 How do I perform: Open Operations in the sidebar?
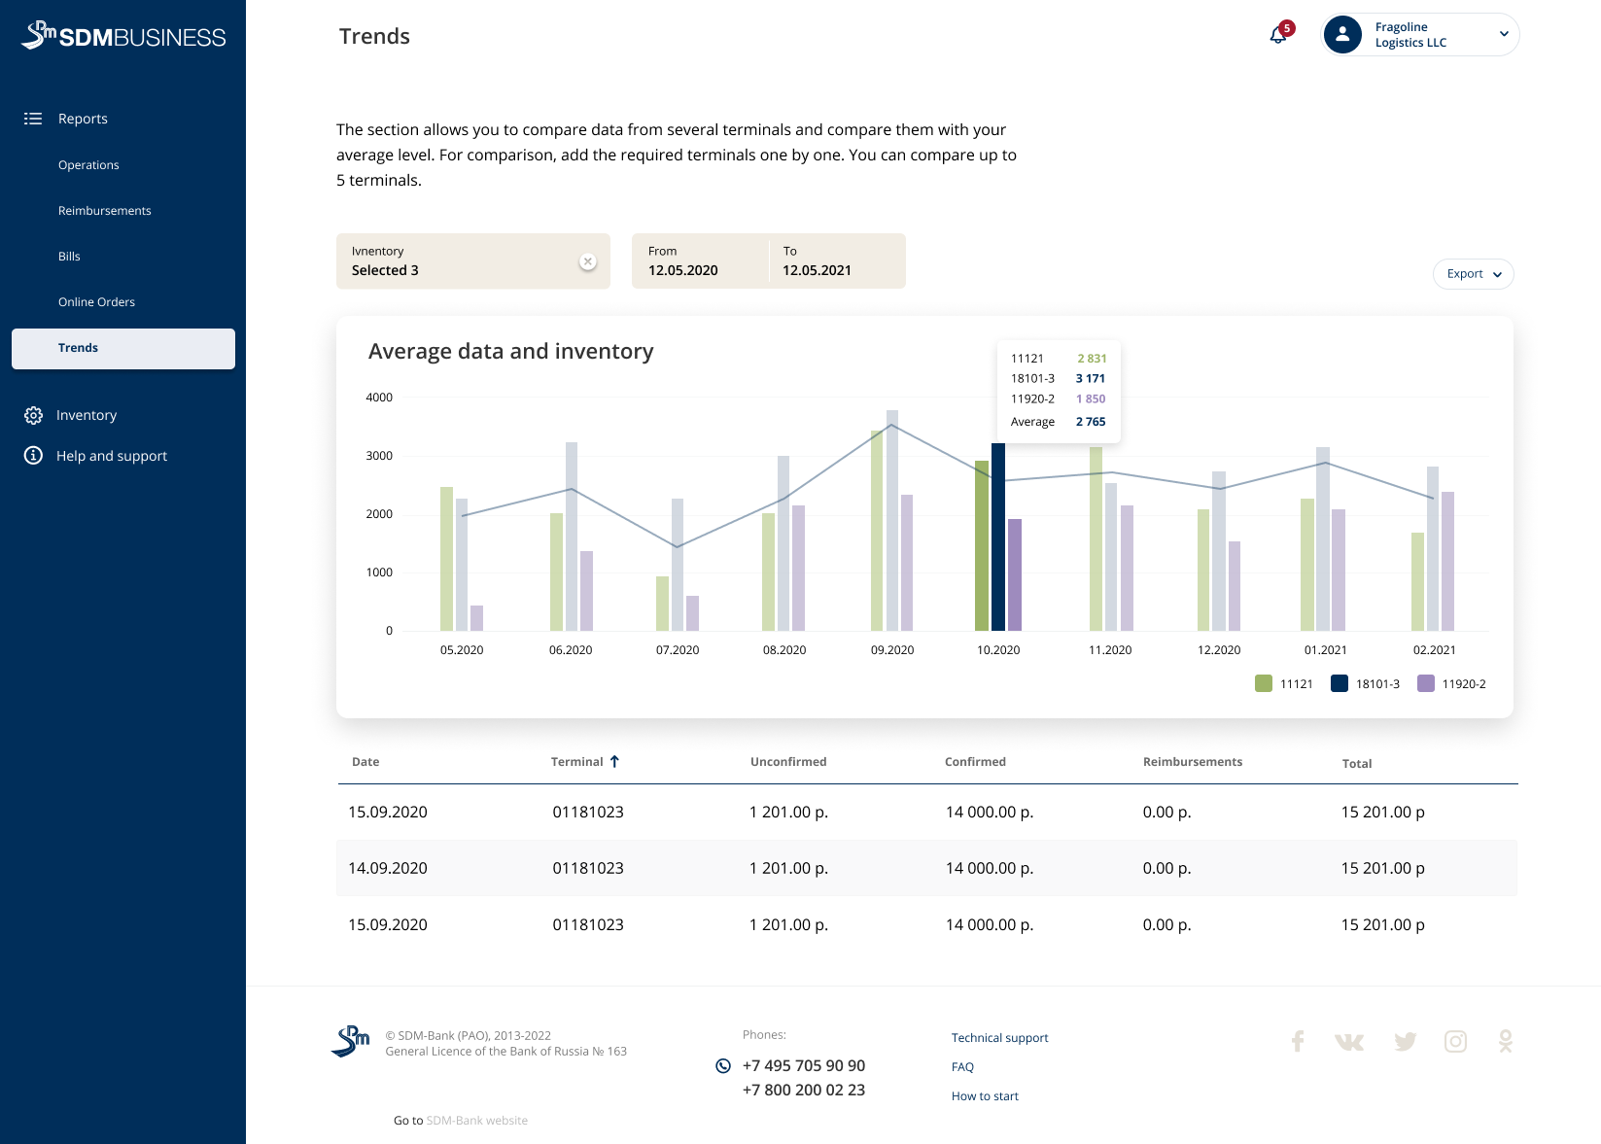(x=88, y=165)
